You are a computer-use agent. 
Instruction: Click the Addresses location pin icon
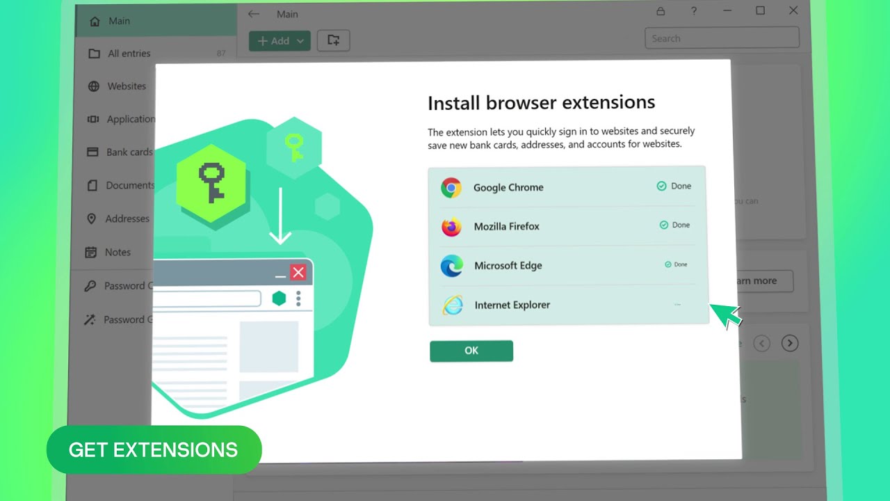click(x=91, y=218)
